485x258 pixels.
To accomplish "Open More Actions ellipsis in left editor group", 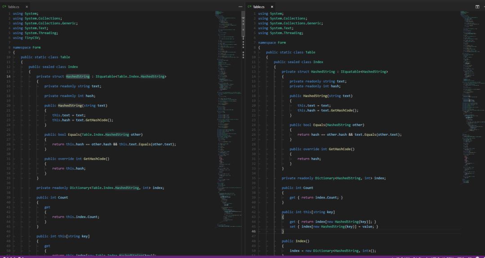I will click(x=240, y=7).
